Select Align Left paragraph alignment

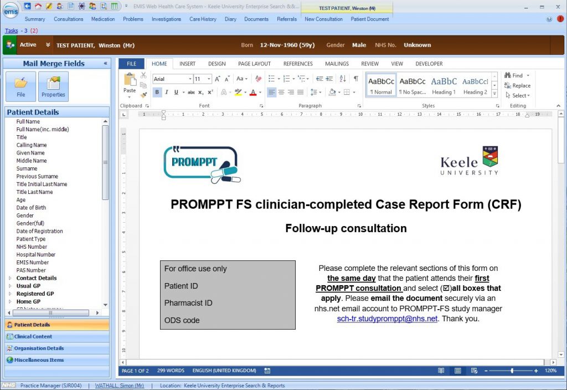[271, 93]
